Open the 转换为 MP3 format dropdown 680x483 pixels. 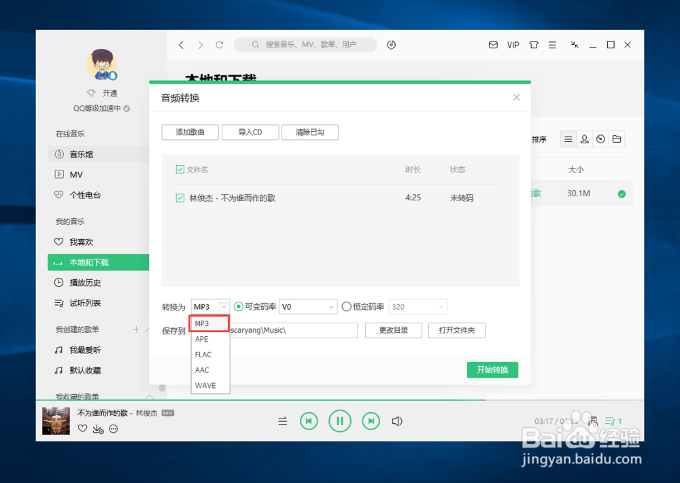coord(210,306)
